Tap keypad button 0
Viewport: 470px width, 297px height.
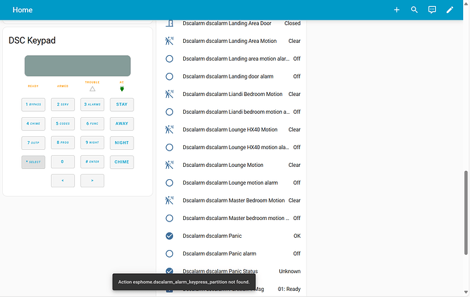pos(63,162)
